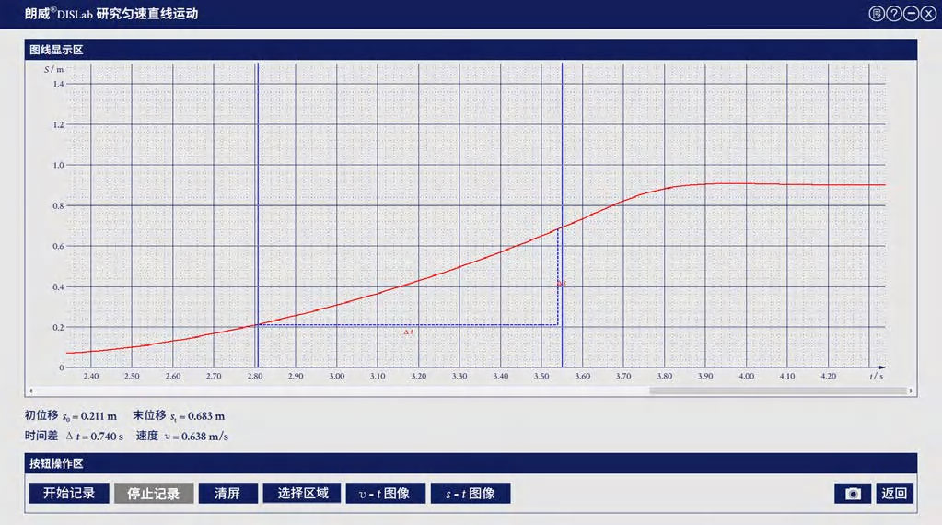Click the right blue selection line near 3.55
Screen dimensions: 942x525
(x=562, y=138)
